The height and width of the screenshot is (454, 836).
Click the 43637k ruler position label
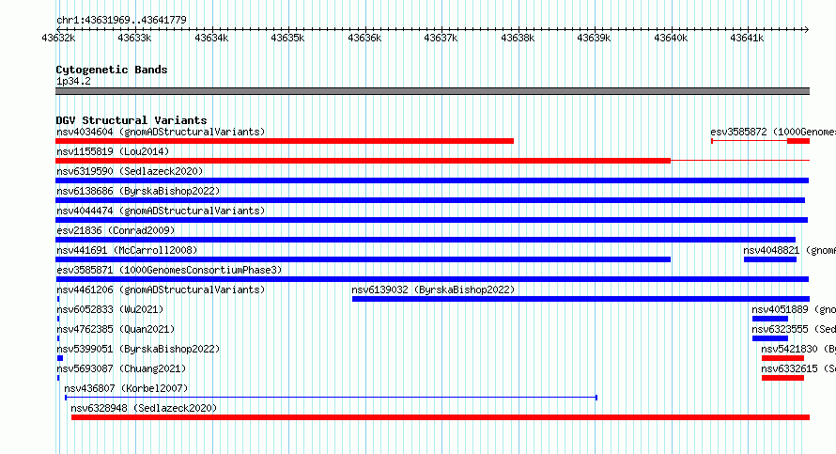coord(441,38)
